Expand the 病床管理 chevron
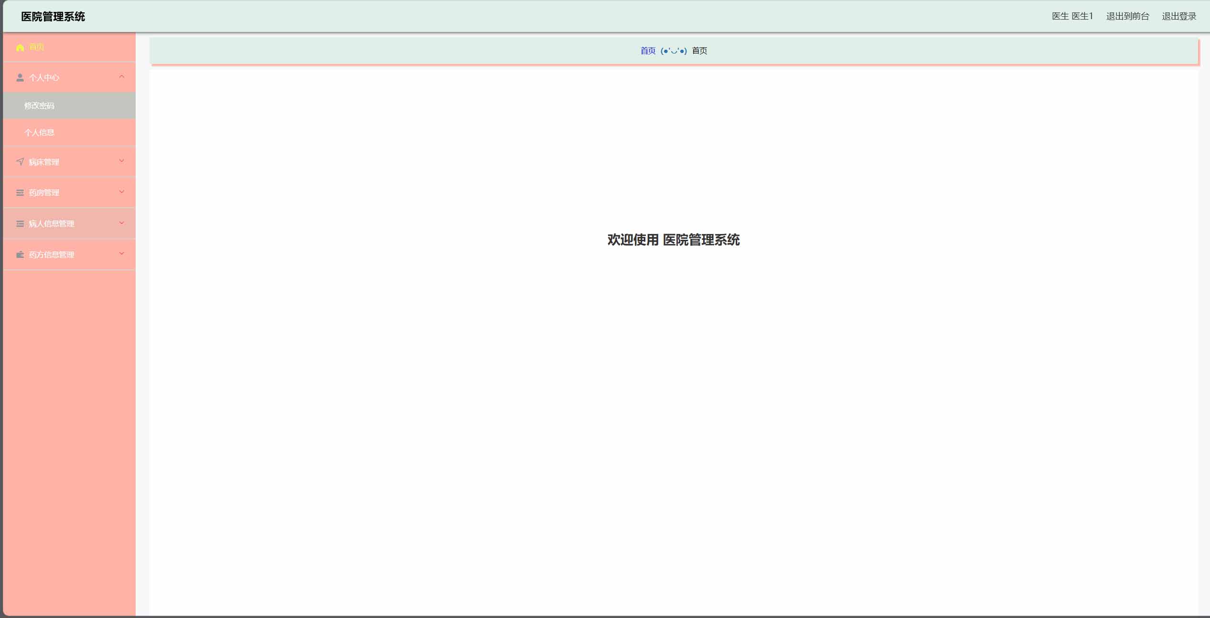1210x618 pixels. point(122,161)
